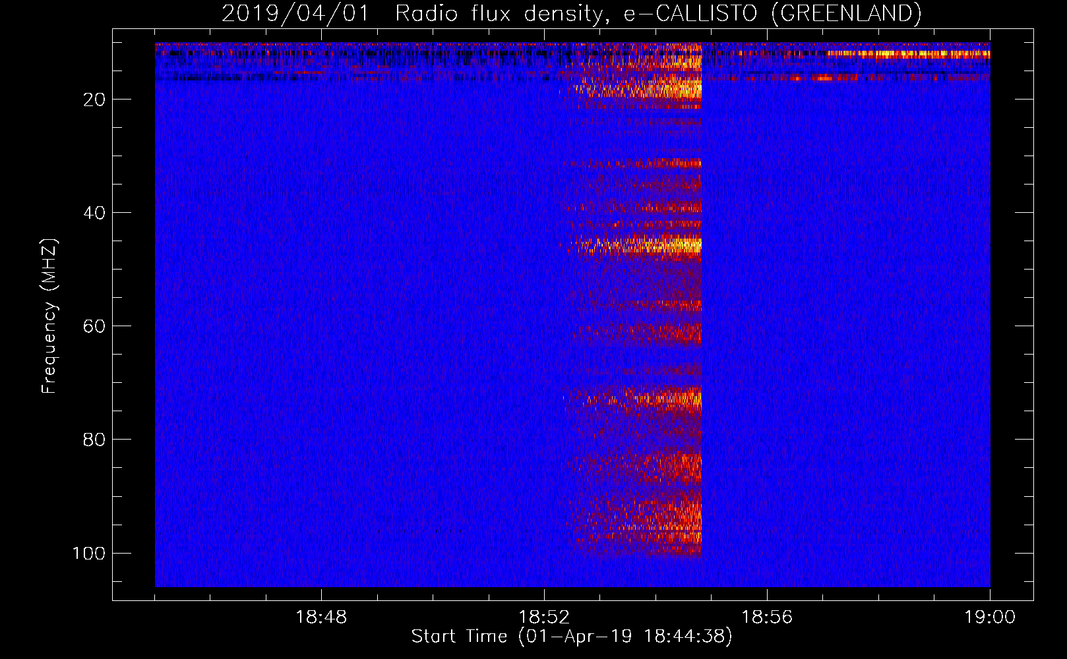Click the Frequency (MHZ) axis label

[x=49, y=316]
